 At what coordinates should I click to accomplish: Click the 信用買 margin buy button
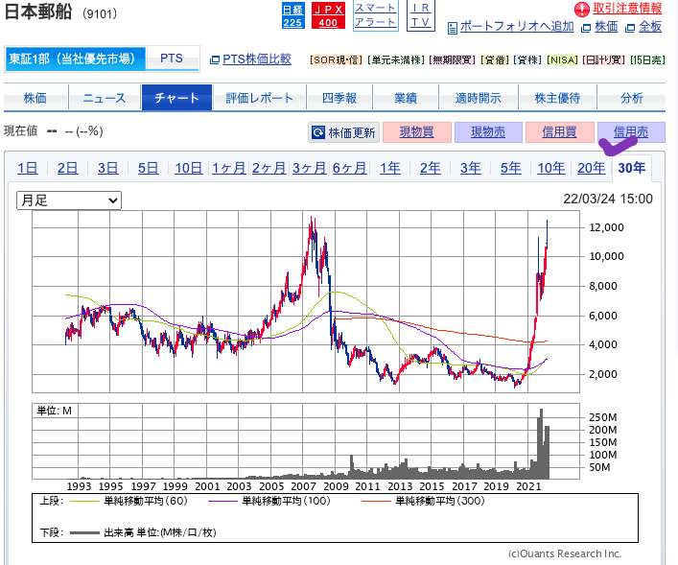coord(559,132)
